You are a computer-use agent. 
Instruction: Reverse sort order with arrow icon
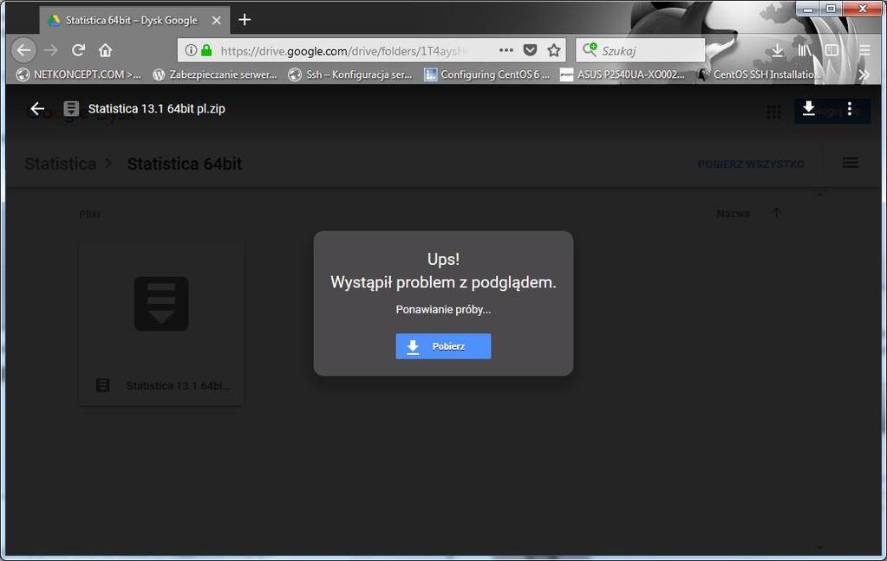(x=776, y=213)
